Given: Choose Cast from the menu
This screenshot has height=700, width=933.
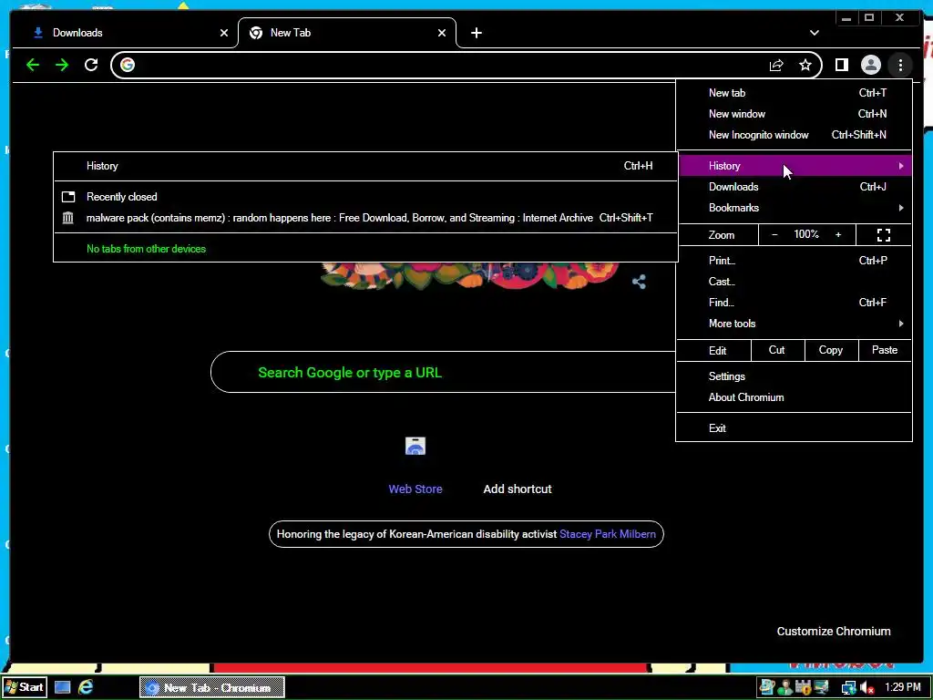Looking at the screenshot, I should click(x=795, y=282).
